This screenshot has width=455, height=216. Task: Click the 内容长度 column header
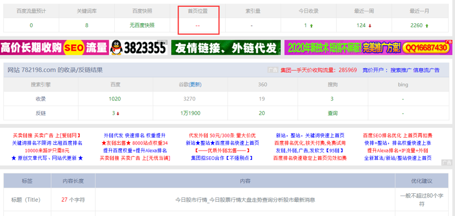point(73,181)
